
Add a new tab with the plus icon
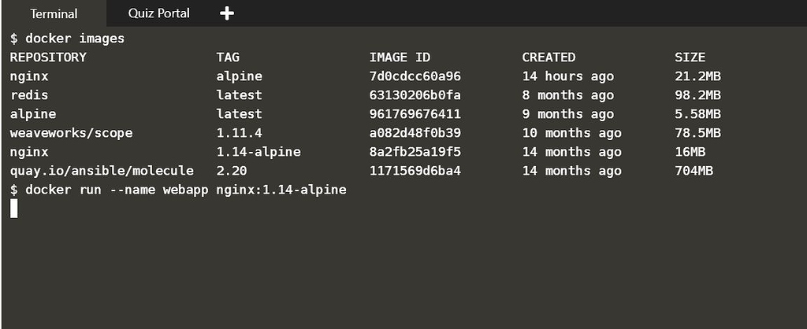229,13
